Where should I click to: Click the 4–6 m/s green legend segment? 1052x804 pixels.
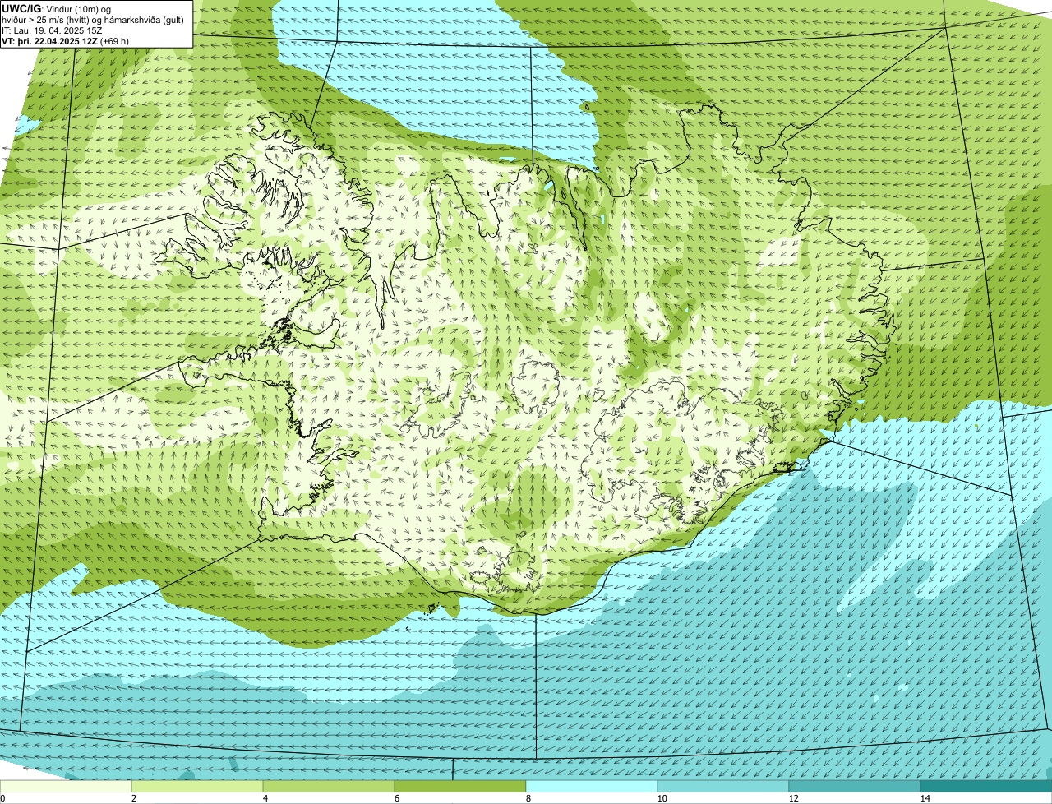pos(329,786)
